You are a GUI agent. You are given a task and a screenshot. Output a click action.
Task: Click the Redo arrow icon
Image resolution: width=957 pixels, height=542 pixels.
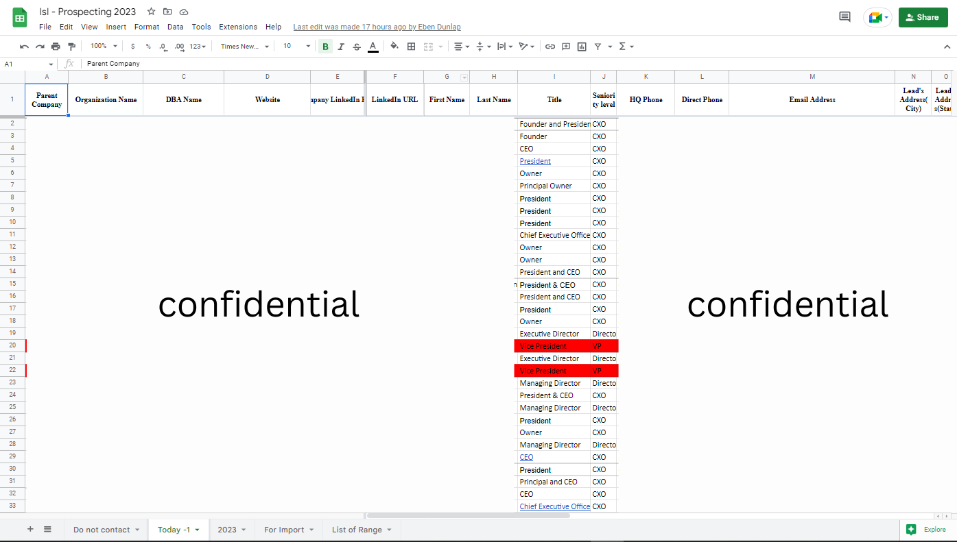coord(40,47)
